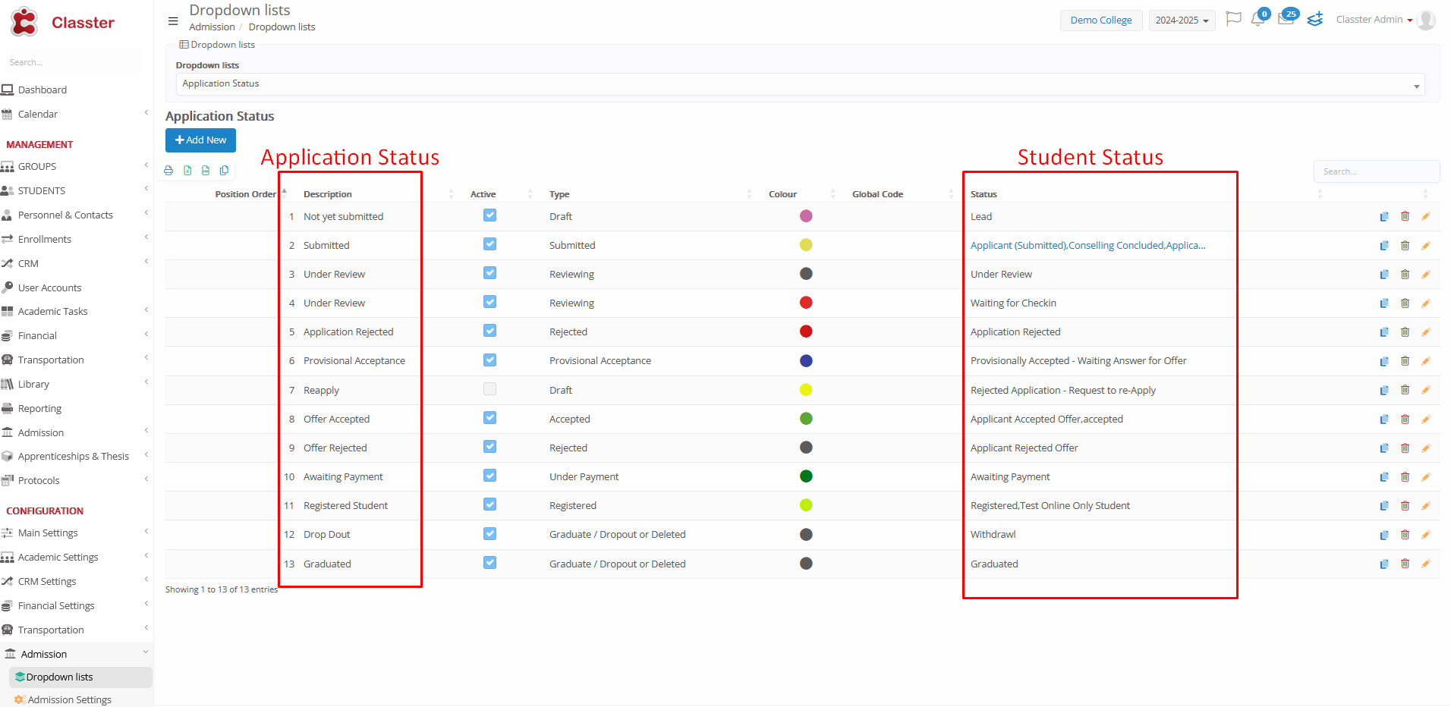Toggle Active checkbox for Drop Dout

[489, 534]
